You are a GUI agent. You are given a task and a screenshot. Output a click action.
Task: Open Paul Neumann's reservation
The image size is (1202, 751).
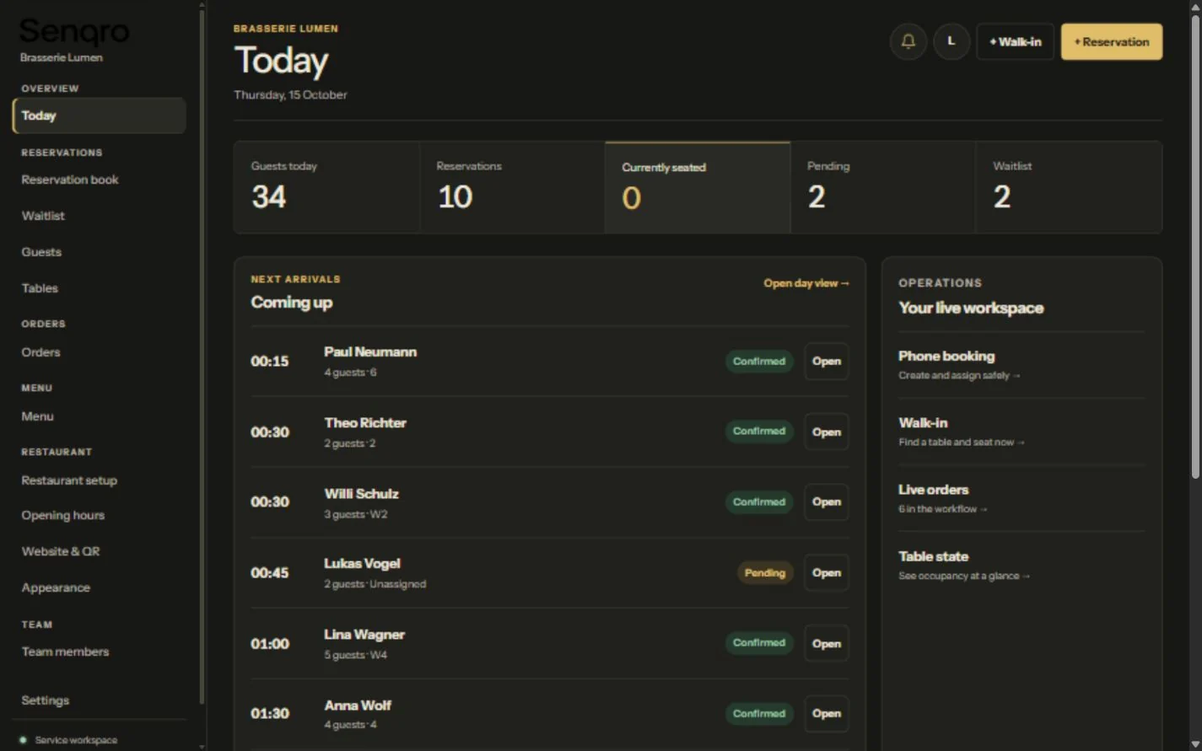point(826,361)
